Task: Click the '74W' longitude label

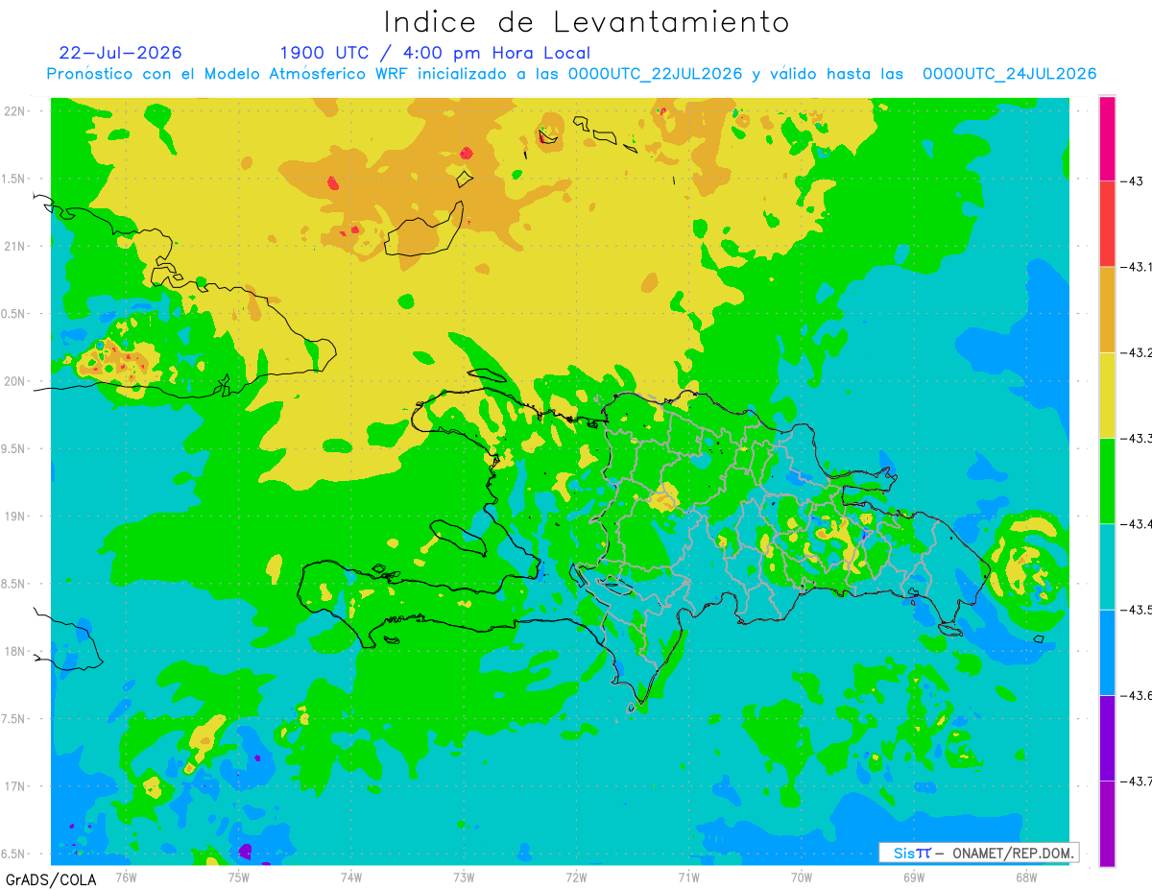Action: pos(350,876)
